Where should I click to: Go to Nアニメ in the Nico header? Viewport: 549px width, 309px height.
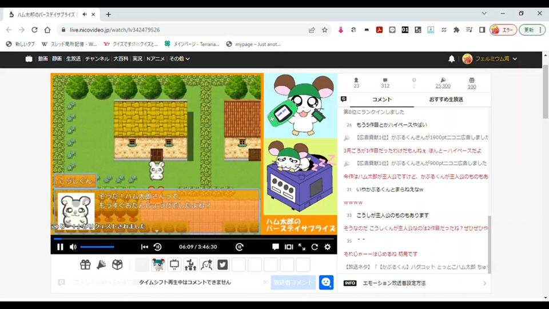click(156, 59)
